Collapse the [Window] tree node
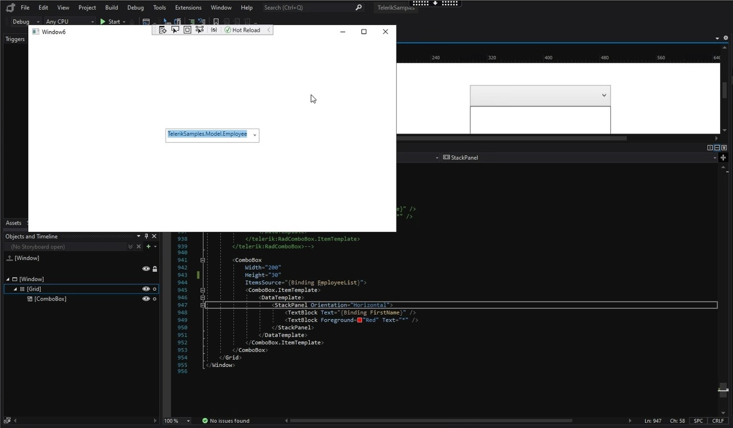 point(8,279)
